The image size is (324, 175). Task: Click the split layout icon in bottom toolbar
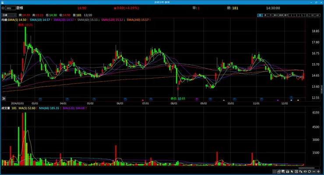pyautogui.click(x=296, y=172)
